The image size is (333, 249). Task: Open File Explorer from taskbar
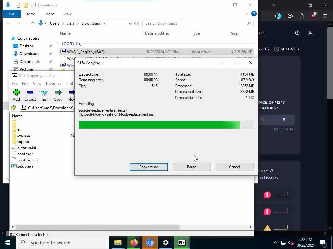click(118, 243)
